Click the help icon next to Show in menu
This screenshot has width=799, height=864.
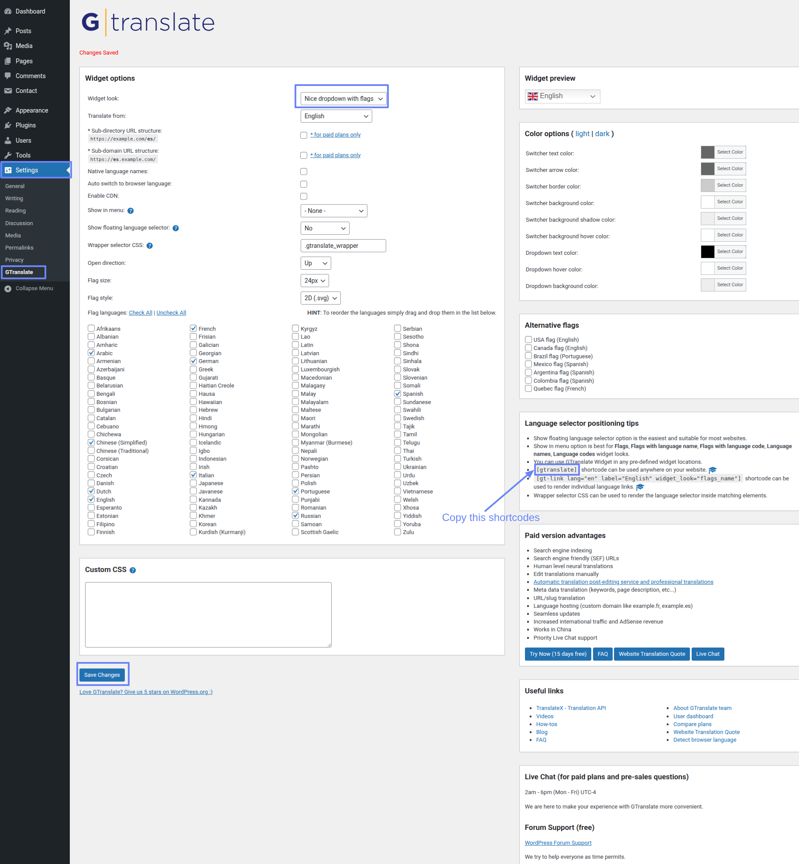click(x=130, y=211)
